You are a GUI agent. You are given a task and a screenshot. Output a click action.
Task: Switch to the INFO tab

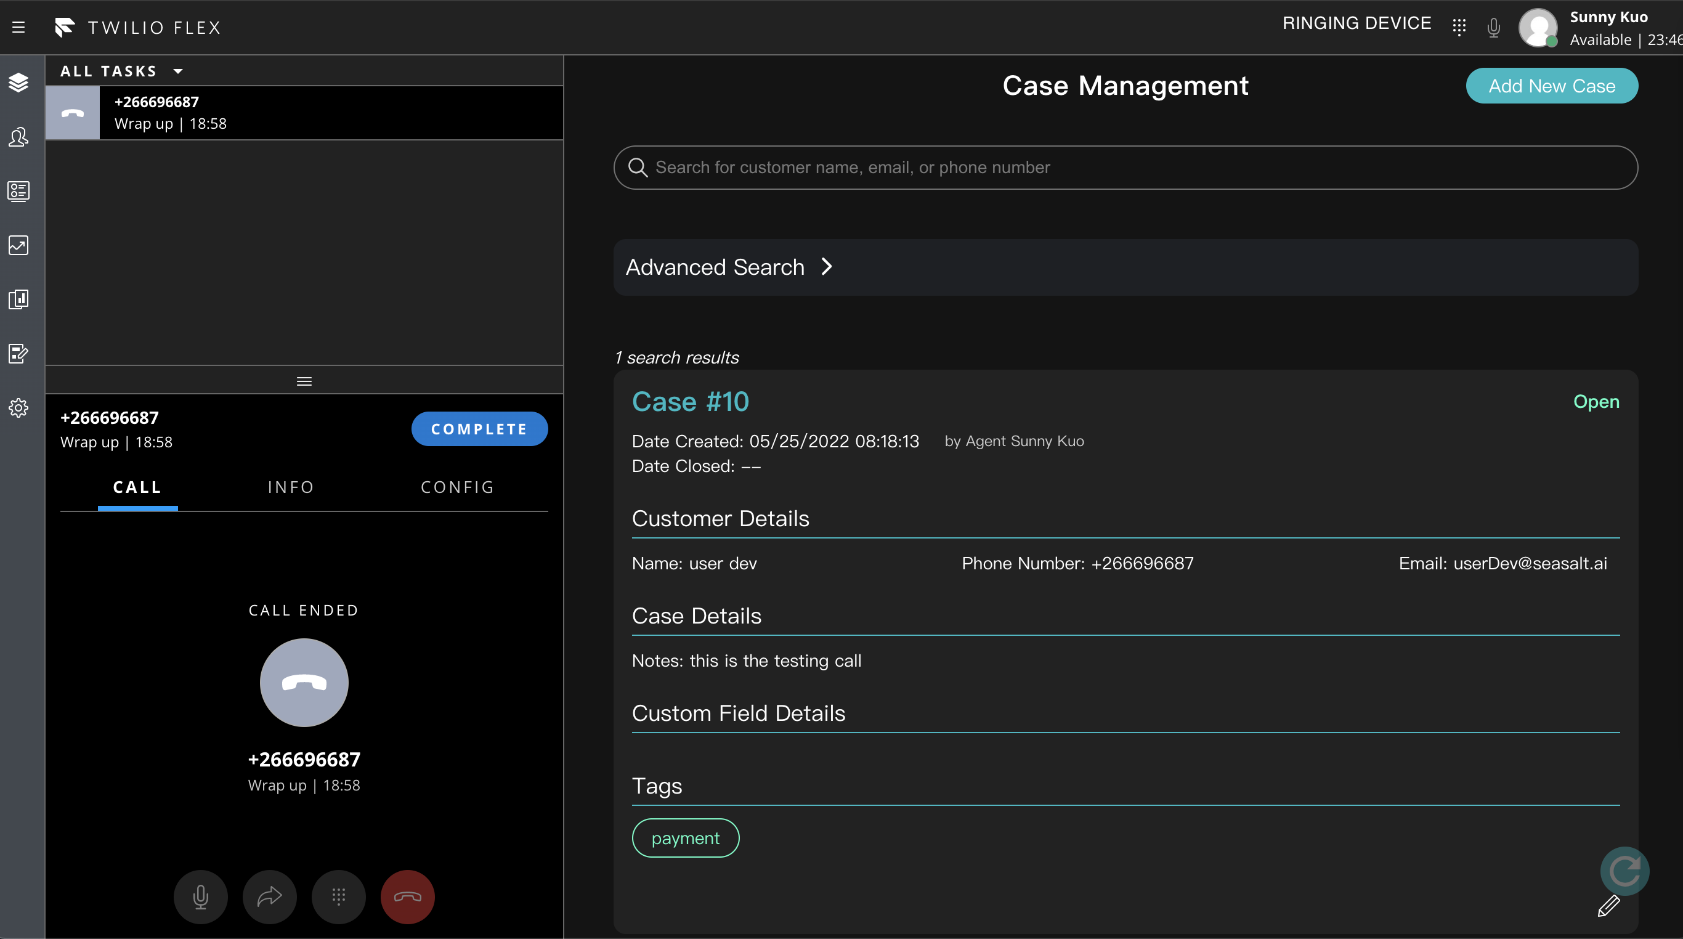click(290, 487)
